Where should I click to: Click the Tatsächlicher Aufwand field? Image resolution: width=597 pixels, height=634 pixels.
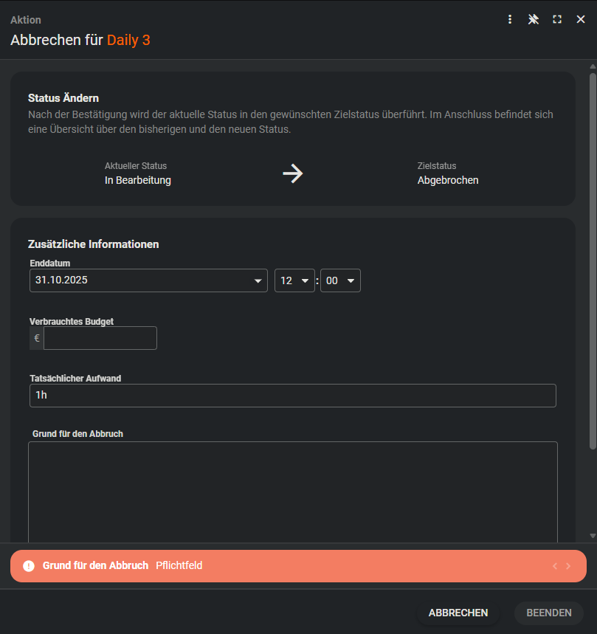(x=293, y=396)
